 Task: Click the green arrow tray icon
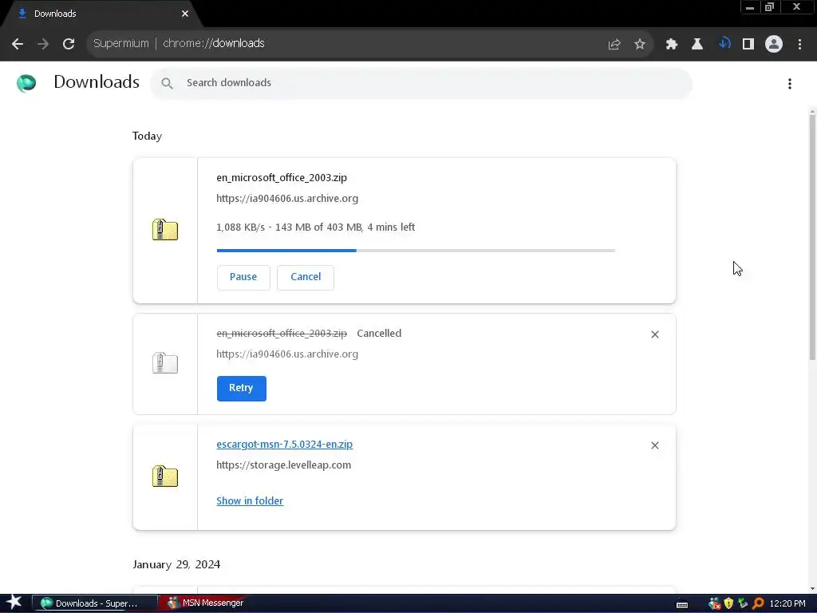click(x=743, y=603)
